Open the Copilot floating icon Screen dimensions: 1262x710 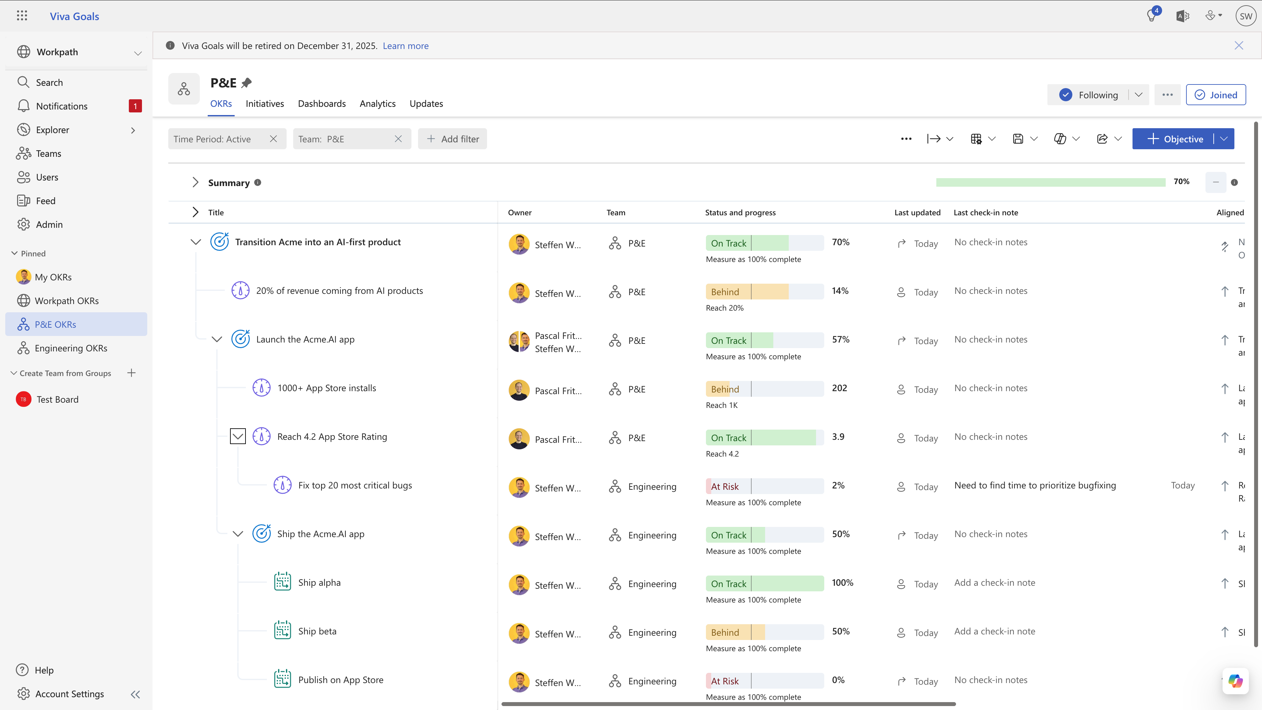click(1236, 681)
